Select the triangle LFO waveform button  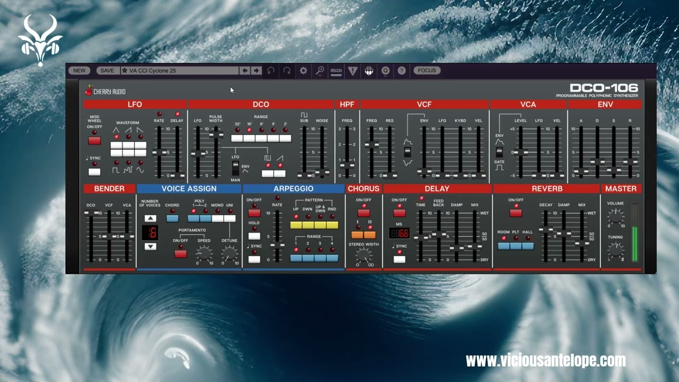pos(116,145)
